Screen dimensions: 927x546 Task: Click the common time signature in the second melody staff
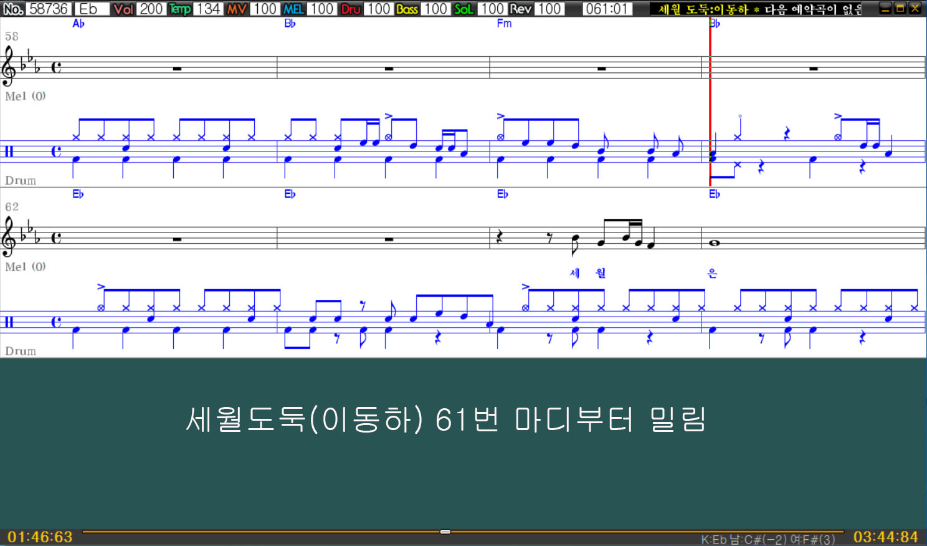(57, 237)
